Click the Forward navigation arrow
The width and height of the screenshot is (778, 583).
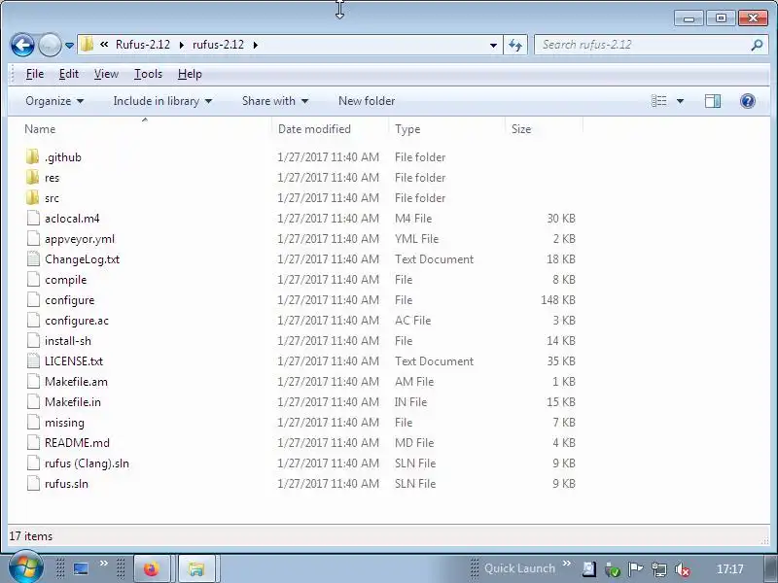tap(50, 45)
